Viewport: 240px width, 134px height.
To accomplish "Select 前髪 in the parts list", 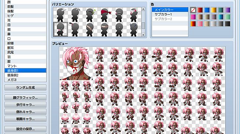I will click(25, 7).
